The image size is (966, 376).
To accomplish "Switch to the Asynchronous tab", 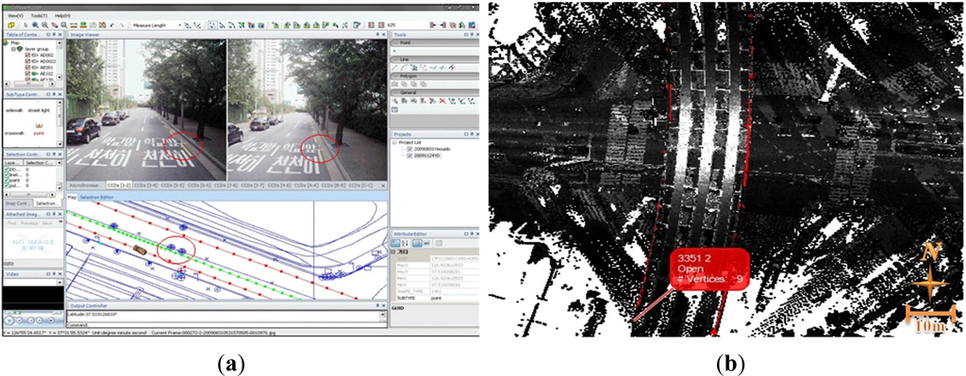I will [x=86, y=186].
